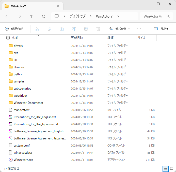Click the system.conf file icon
176x172 pixels.
click(x=11, y=145)
